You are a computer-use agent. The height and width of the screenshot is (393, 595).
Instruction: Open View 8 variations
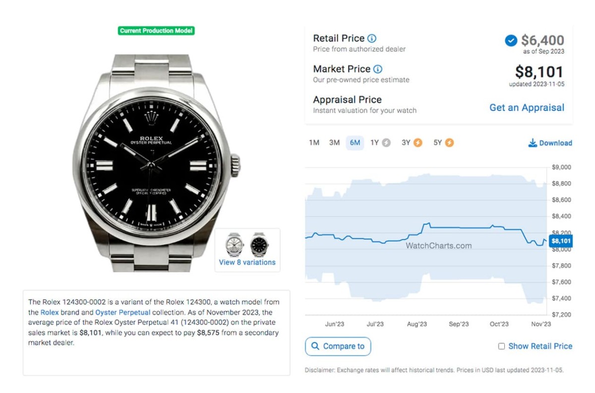tap(247, 263)
